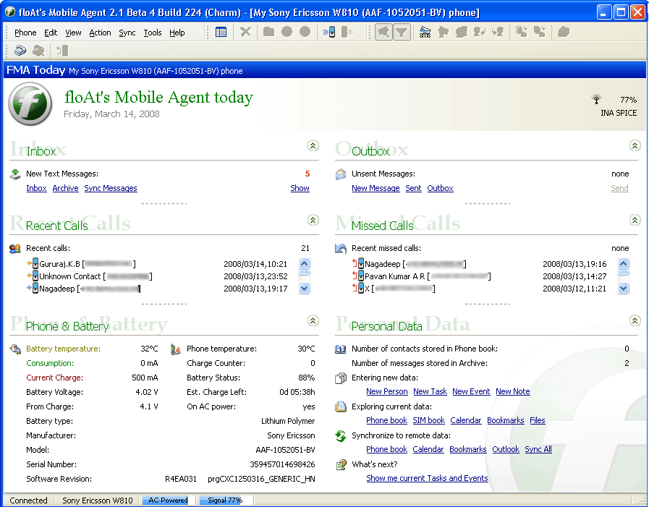Click the Sync Messages link
Screen dimensions: 649x507
[x=111, y=188]
